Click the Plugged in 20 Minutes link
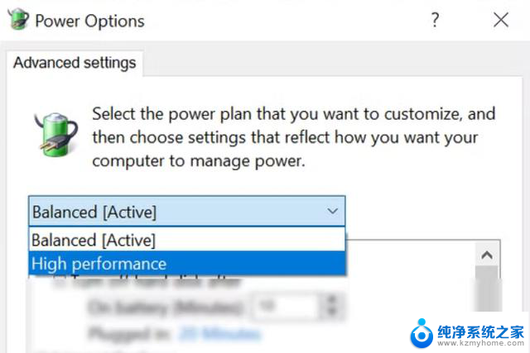This screenshot has width=530, height=353. (219, 334)
